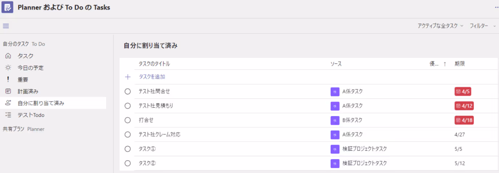Mark タスク① as complete

(x=128, y=149)
